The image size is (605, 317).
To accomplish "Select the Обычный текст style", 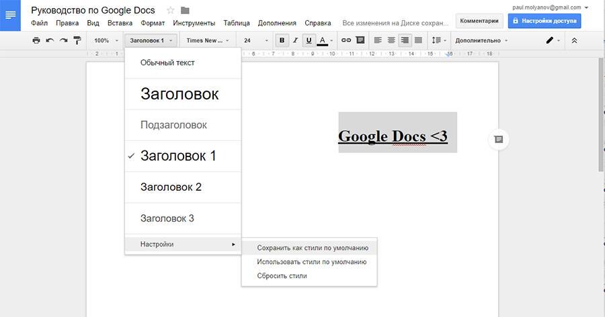I will [x=184, y=62].
